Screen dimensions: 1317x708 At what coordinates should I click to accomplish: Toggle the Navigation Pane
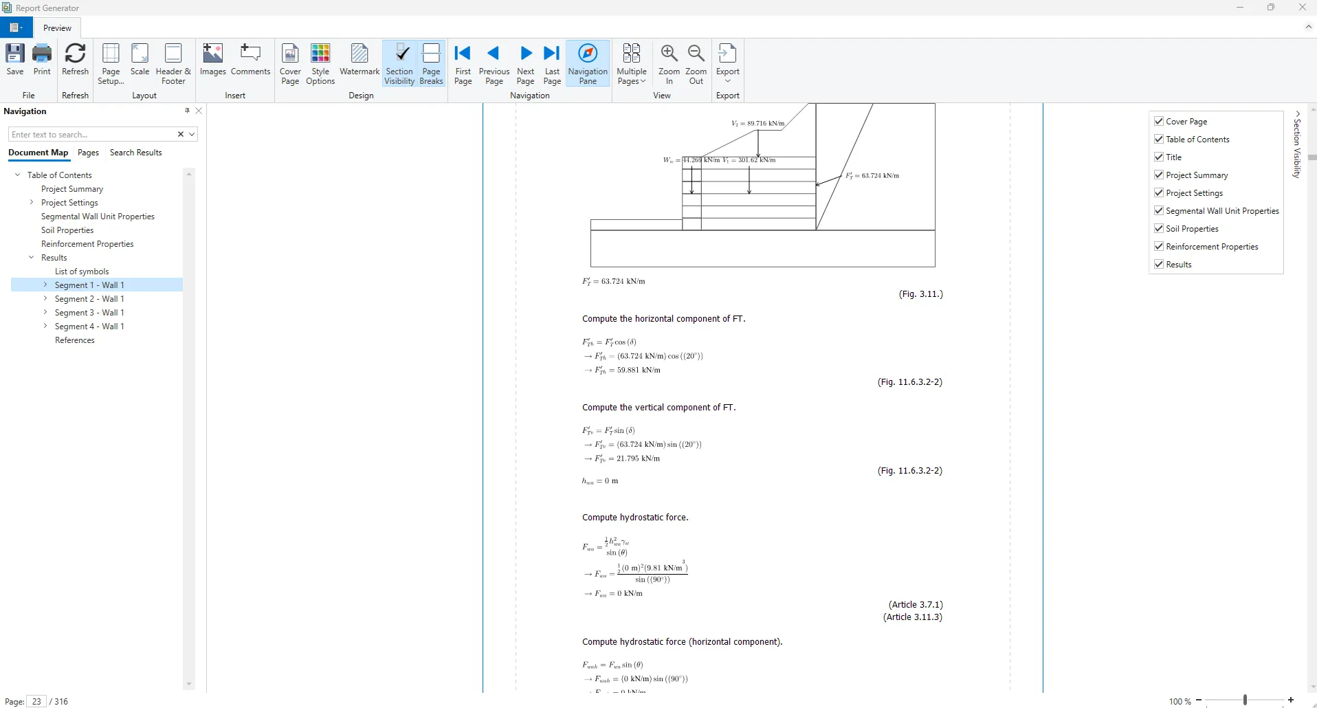click(588, 64)
